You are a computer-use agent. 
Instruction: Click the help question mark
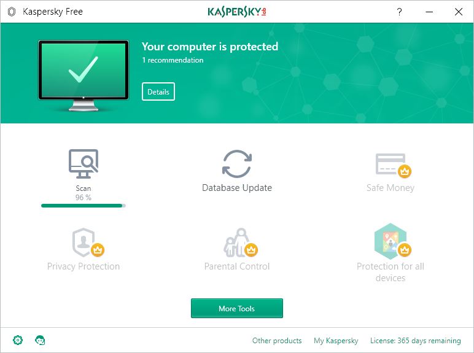click(x=399, y=12)
